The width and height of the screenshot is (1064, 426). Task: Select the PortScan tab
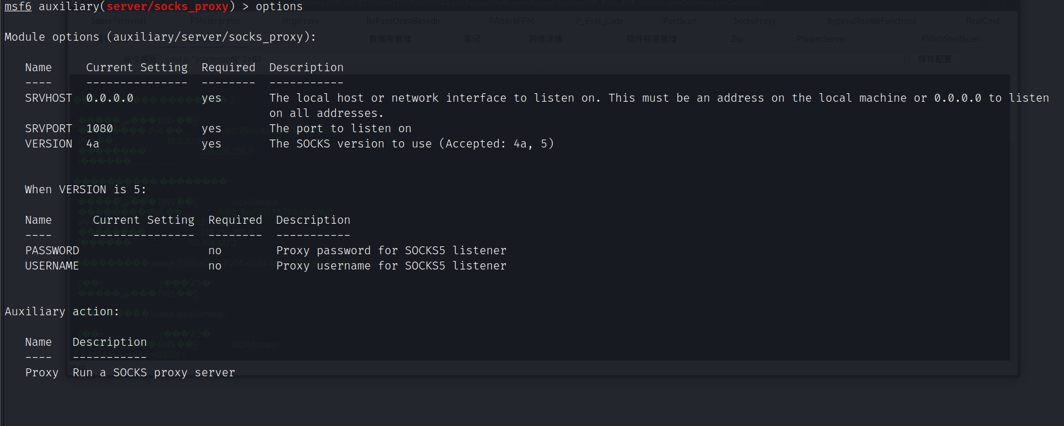tap(680, 21)
